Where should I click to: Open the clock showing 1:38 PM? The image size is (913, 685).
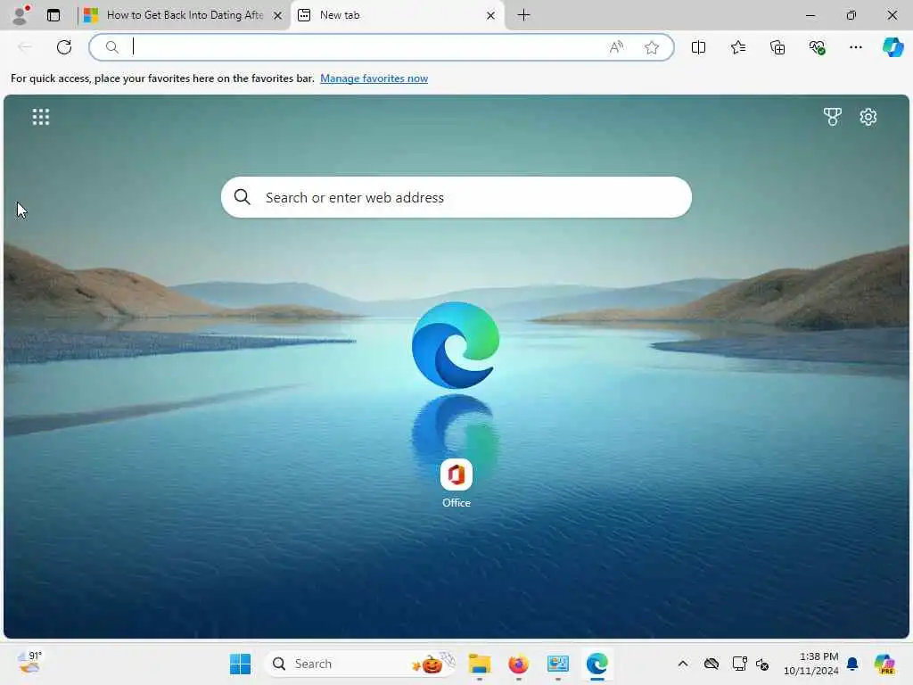(x=811, y=664)
